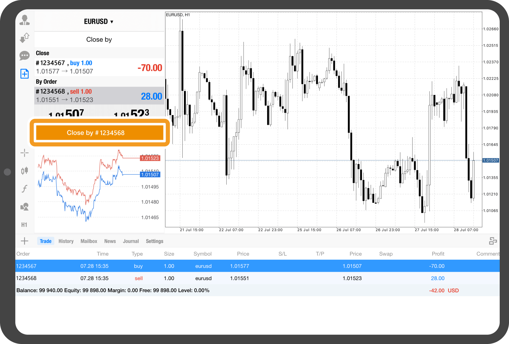Tap the trade arrows icon in sidebar
The height and width of the screenshot is (344, 509).
(25, 38)
